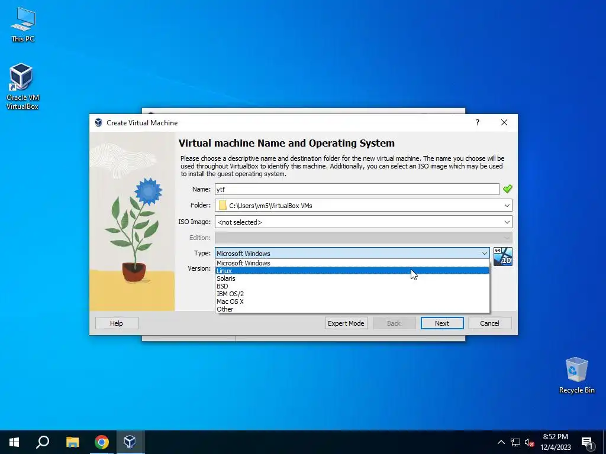Open the notification center icon
Viewport: 606px width, 454px height.
pos(588,442)
